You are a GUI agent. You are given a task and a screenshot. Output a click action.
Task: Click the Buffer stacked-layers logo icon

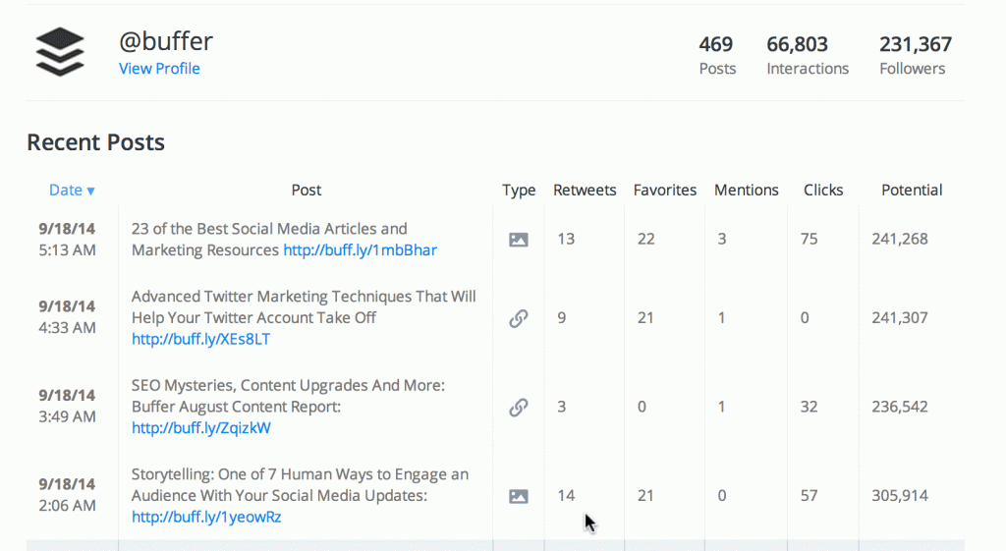tap(60, 51)
